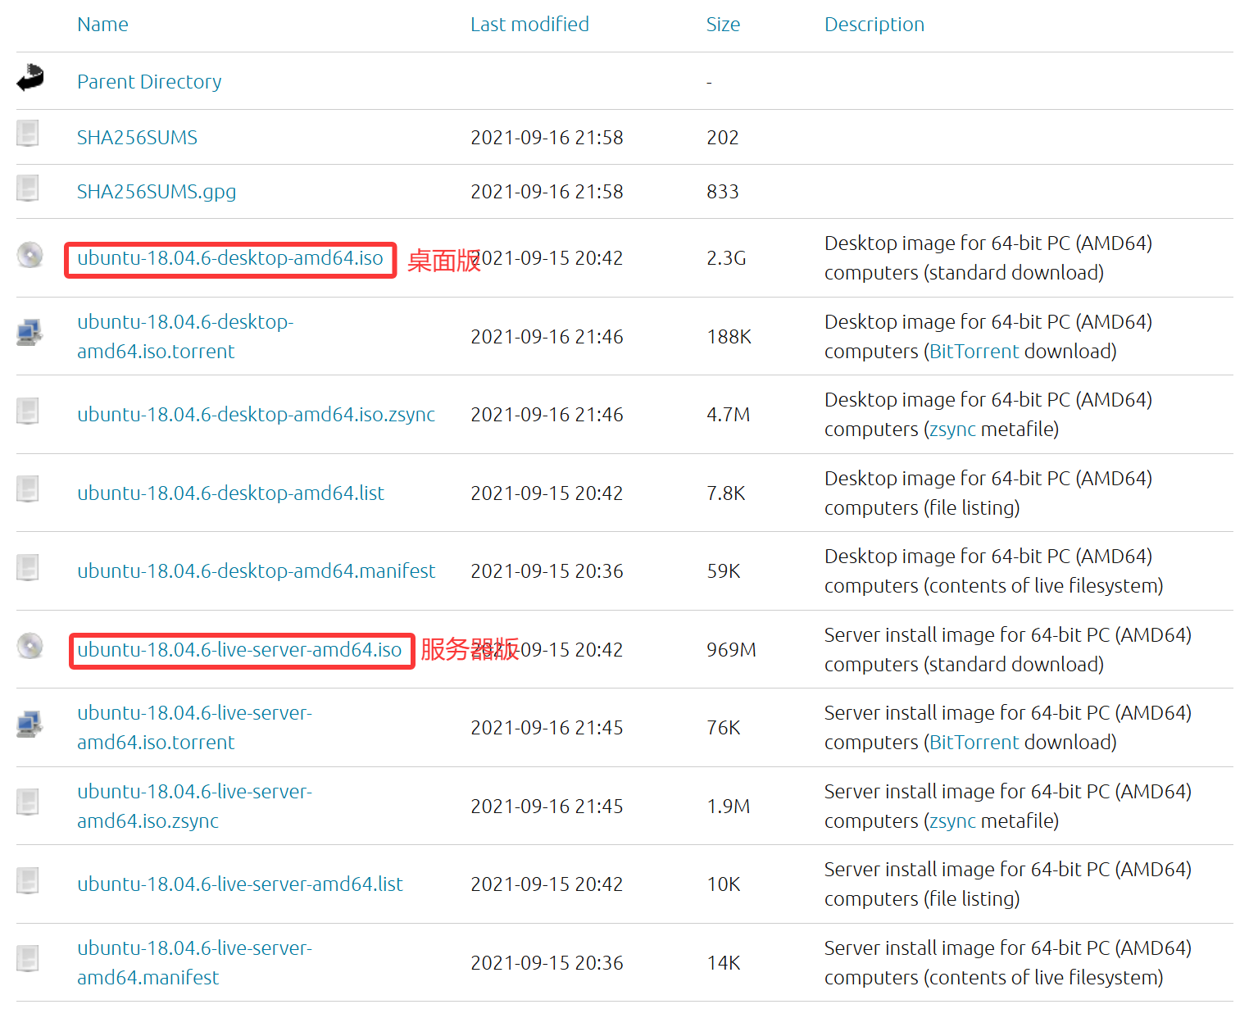
Task: Click the file icon for desktop-amd64.manifest
Action: click(28, 567)
